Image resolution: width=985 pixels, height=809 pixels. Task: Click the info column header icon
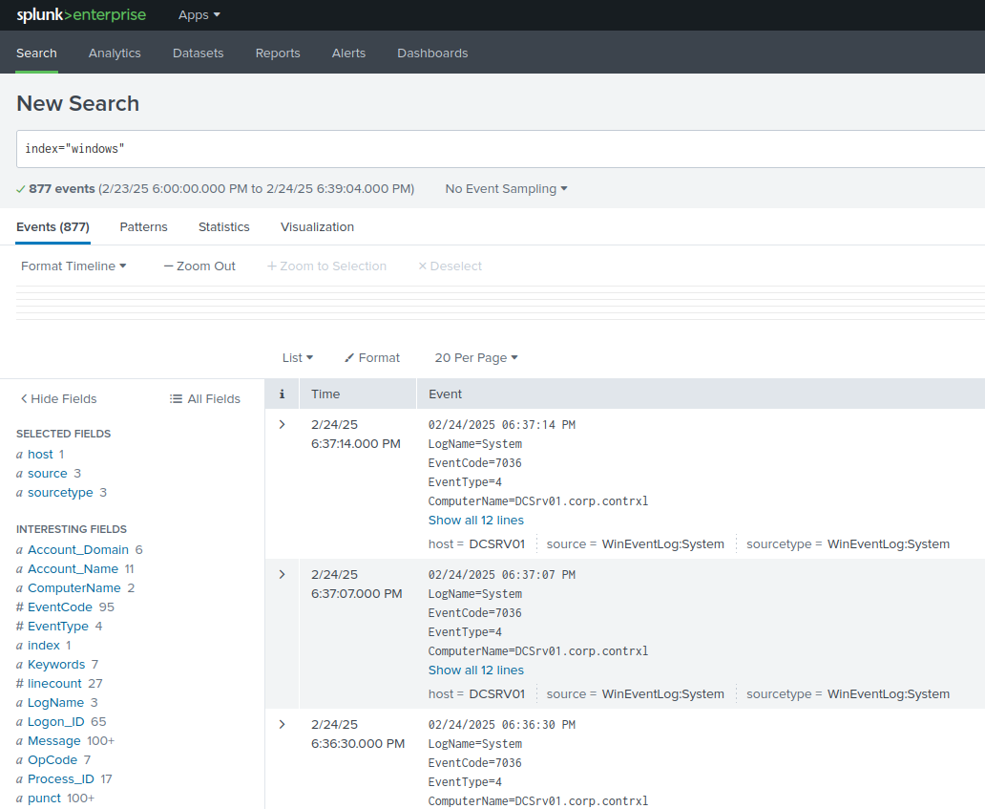tap(283, 394)
